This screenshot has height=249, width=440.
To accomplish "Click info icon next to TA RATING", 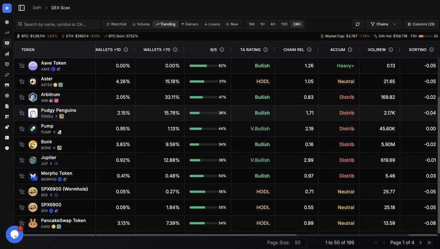I will point(266,50).
